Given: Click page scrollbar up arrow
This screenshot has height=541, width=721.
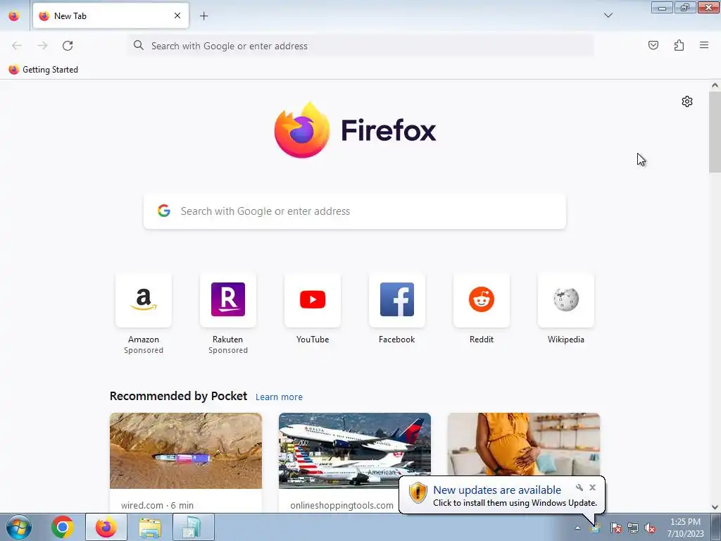Looking at the screenshot, I should tap(715, 85).
